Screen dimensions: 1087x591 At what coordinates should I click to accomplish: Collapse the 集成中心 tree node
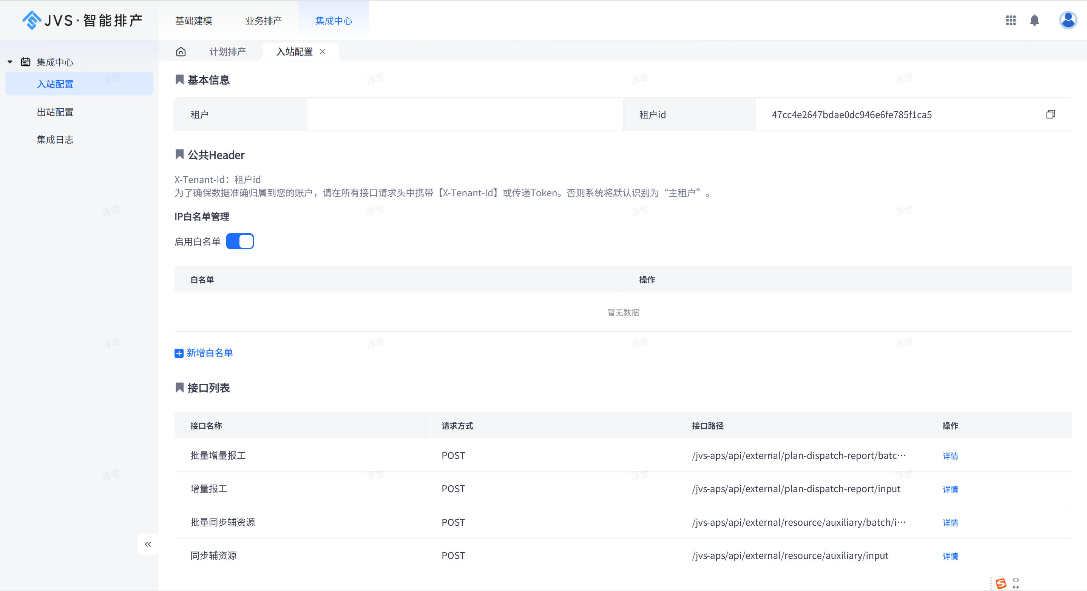pyautogui.click(x=10, y=62)
